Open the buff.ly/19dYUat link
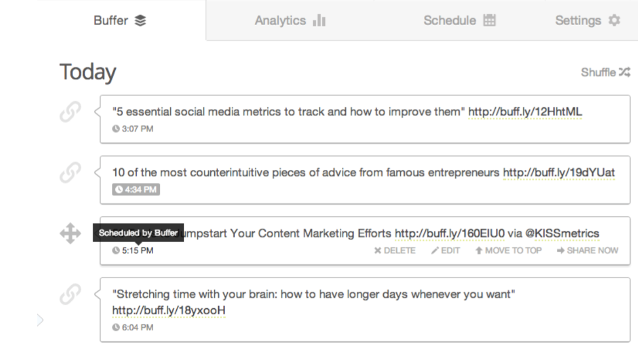The image size is (638, 345). [559, 173]
